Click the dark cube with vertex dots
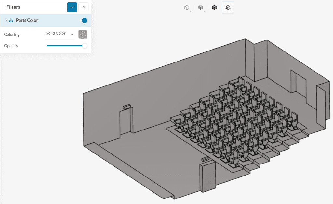This screenshot has width=333, height=204. coord(214,7)
